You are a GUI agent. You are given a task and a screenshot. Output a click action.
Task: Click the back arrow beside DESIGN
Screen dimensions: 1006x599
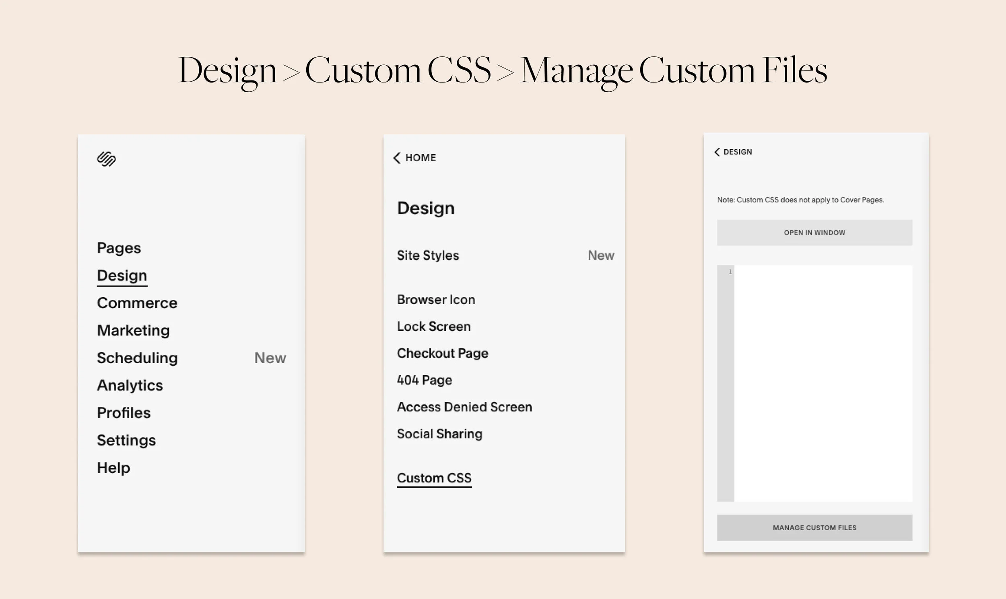coord(717,152)
